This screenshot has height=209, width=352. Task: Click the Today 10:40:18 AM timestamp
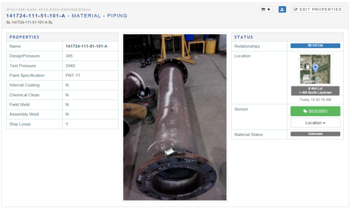(x=315, y=100)
